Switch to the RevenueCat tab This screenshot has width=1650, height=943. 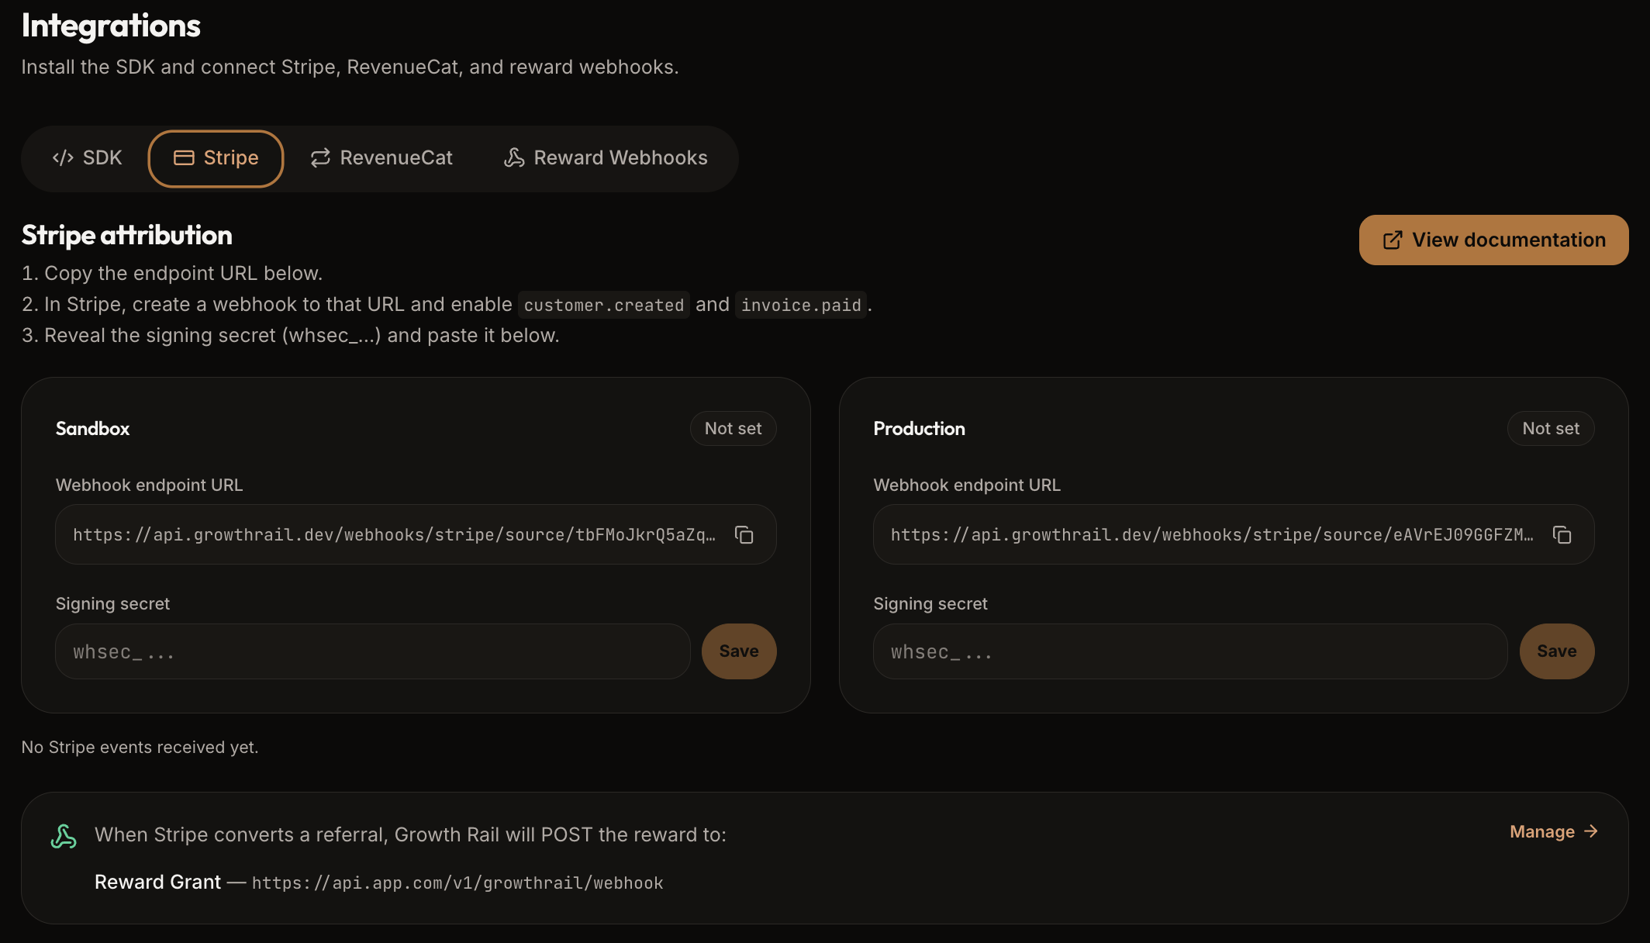click(x=381, y=158)
